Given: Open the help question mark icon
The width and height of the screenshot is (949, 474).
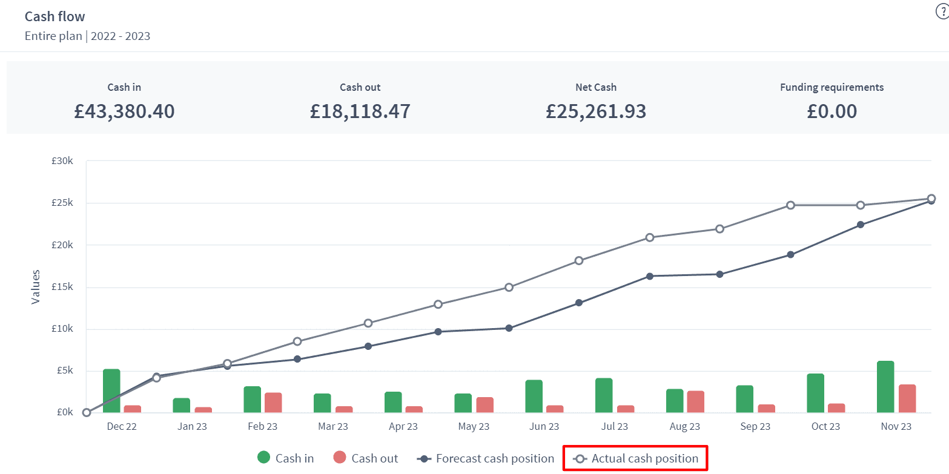Looking at the screenshot, I should pos(943,12).
